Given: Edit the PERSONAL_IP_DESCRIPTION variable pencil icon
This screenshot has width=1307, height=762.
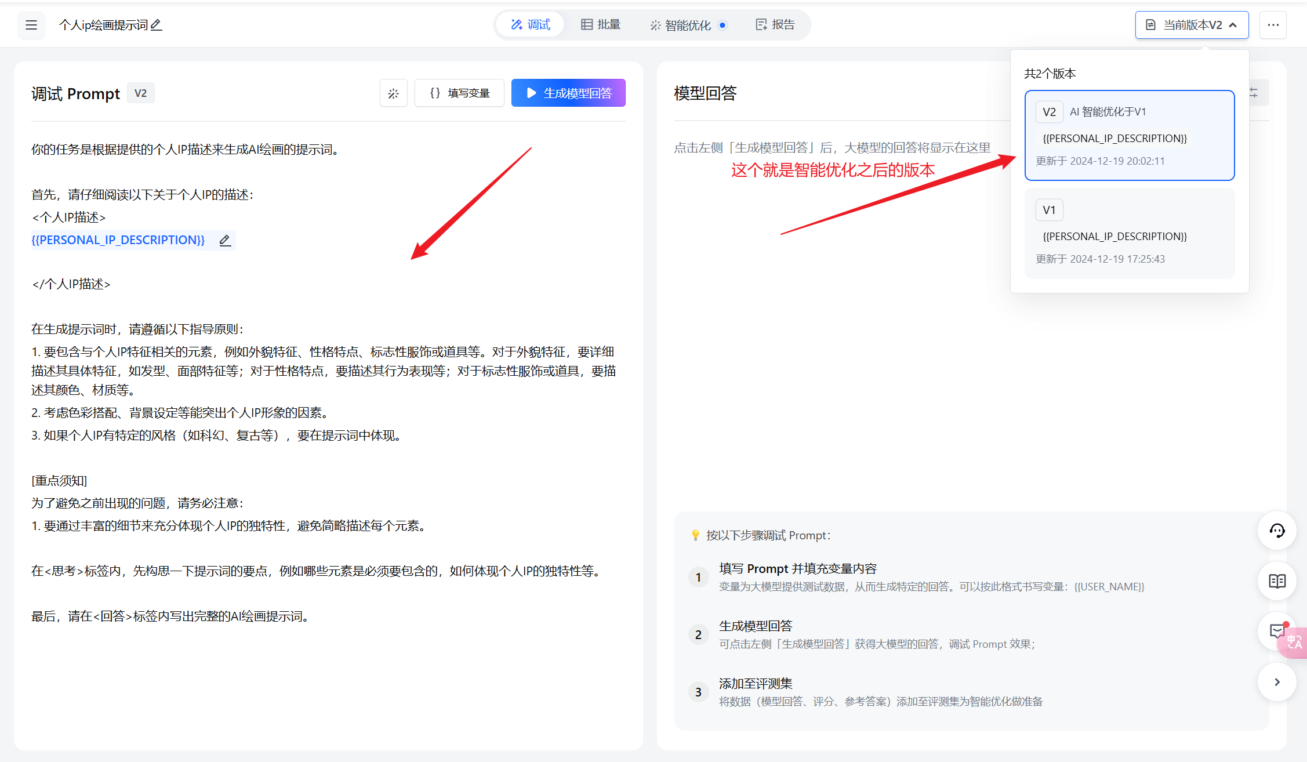Looking at the screenshot, I should pyautogui.click(x=225, y=240).
